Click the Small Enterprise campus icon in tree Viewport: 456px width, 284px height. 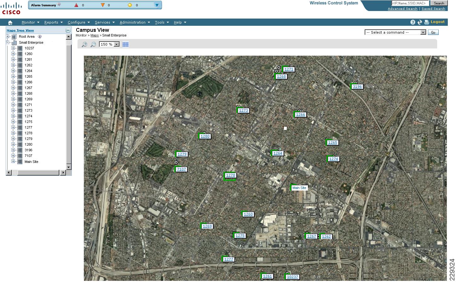tap(14, 42)
